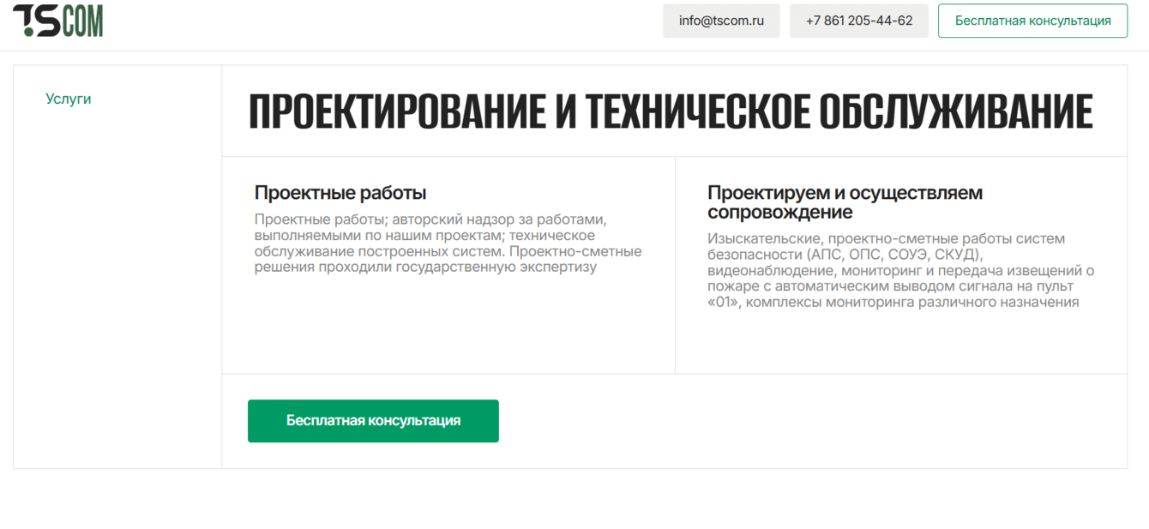Image resolution: width=1149 pixels, height=529 pixels.
Task: Click the main Проектирование и техническое обслуживание title
Action: click(x=671, y=112)
